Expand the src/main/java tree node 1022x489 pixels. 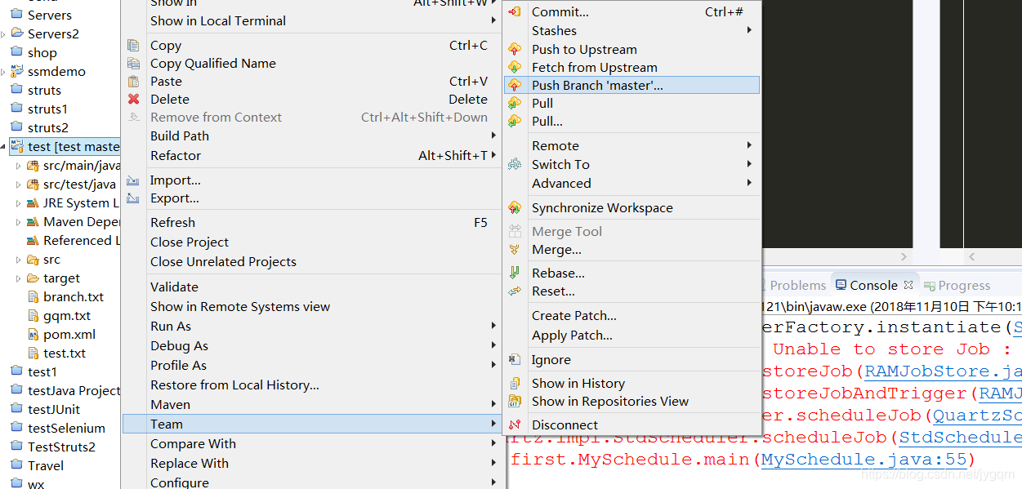point(19,165)
